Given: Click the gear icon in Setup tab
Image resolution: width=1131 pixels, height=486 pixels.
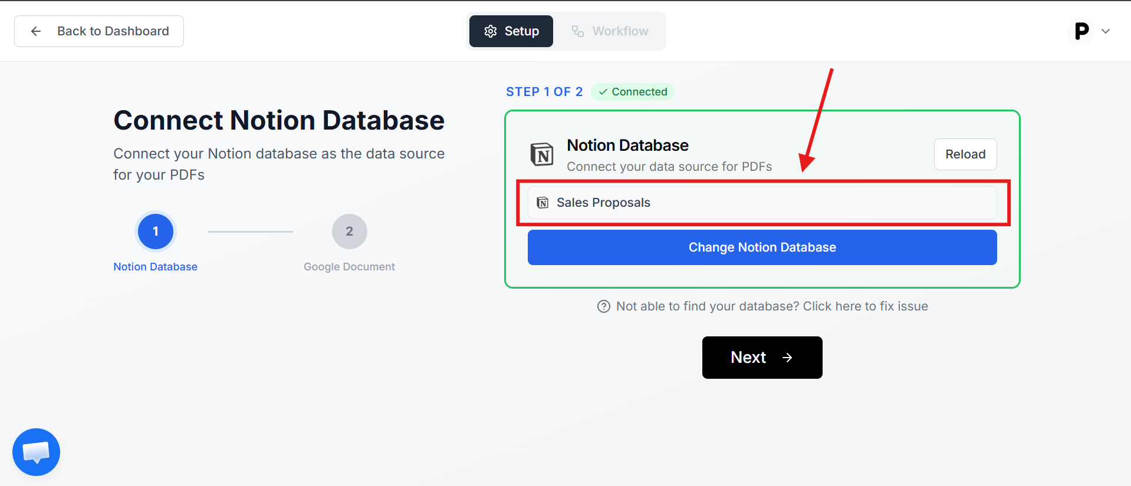Looking at the screenshot, I should (x=491, y=31).
